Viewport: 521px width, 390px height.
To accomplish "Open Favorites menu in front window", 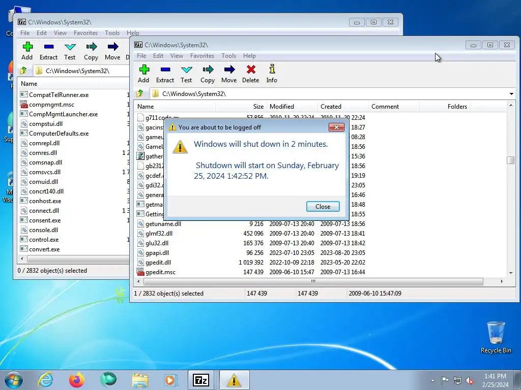I will pyautogui.click(x=202, y=56).
